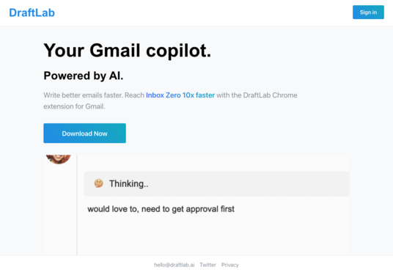393x275 pixels.
Task: Click the Powered by AI subheading
Action: [84, 76]
